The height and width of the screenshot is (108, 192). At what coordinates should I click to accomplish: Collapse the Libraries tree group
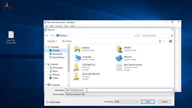tap(46, 64)
